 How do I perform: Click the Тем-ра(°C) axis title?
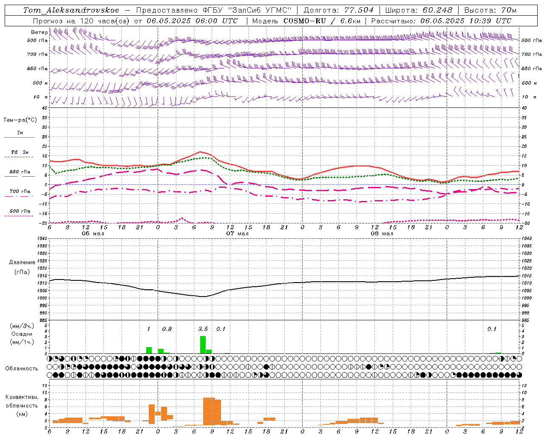point(20,120)
